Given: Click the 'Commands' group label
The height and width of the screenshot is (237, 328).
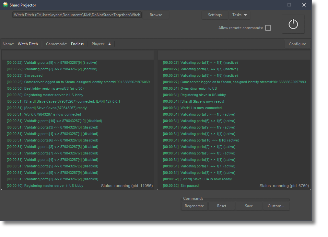Looking at the screenshot, I should pos(193,198).
